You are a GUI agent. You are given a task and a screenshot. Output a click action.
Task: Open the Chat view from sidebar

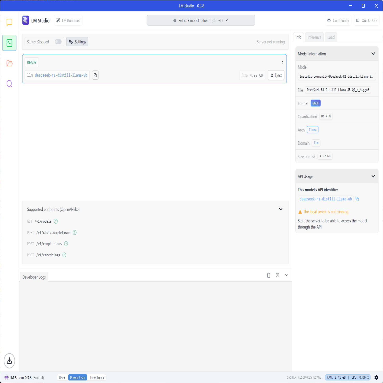(x=9, y=22)
